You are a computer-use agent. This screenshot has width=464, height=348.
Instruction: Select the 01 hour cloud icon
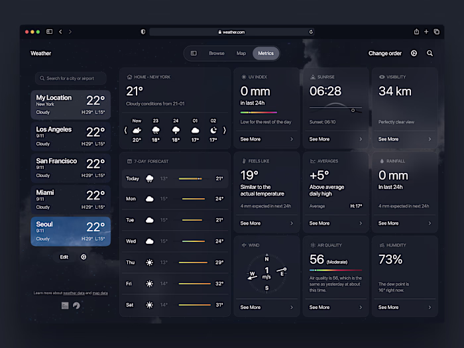pos(195,130)
